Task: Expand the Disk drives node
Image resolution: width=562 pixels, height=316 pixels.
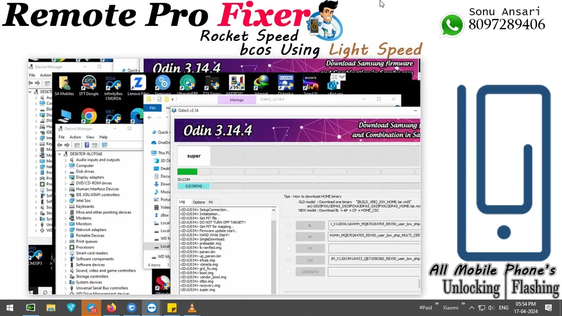Action: [x=66, y=172]
